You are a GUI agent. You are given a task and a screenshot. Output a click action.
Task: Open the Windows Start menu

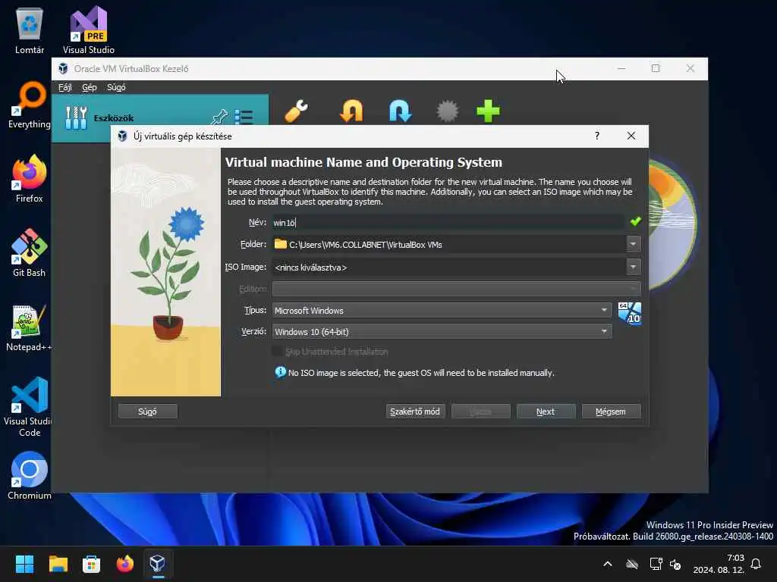click(x=25, y=564)
